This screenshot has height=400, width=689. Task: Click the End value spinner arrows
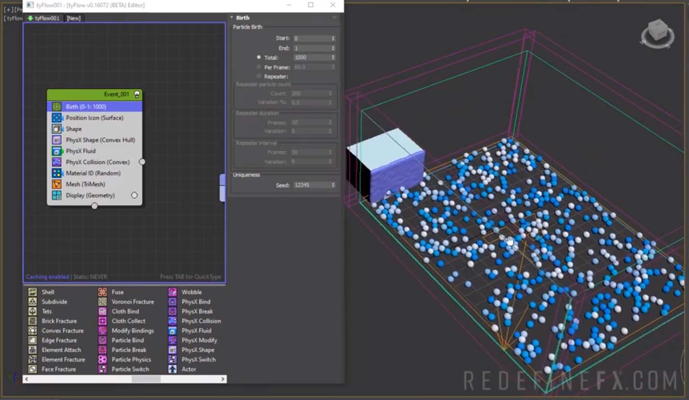(x=333, y=48)
